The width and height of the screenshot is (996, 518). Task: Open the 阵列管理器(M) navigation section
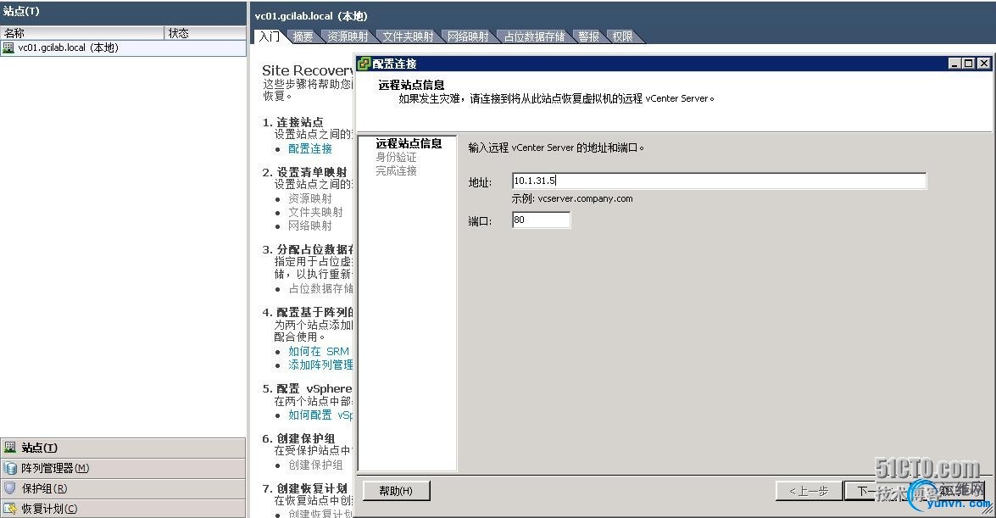123,469
